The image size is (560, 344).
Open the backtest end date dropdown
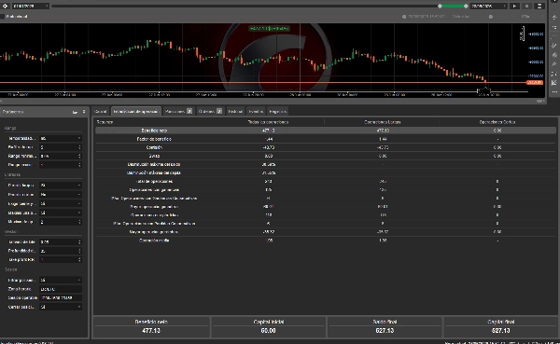(x=488, y=7)
